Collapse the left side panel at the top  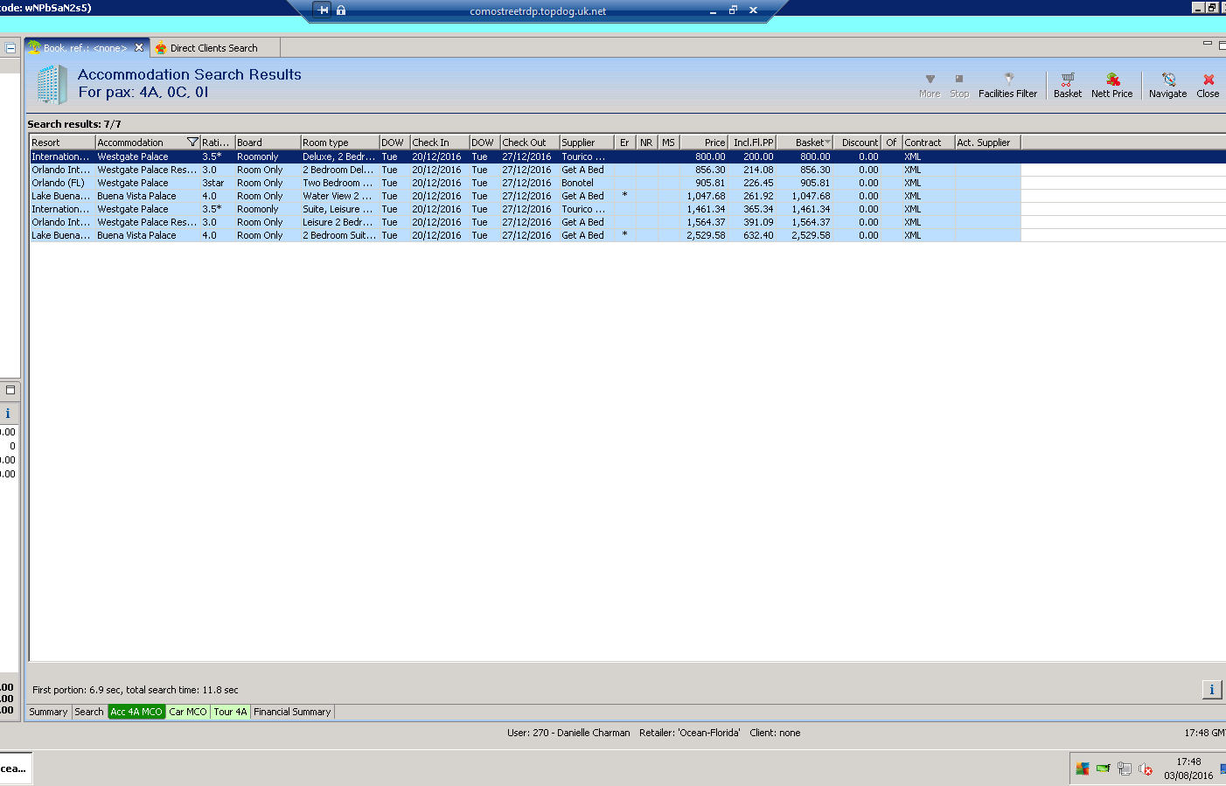pos(10,48)
